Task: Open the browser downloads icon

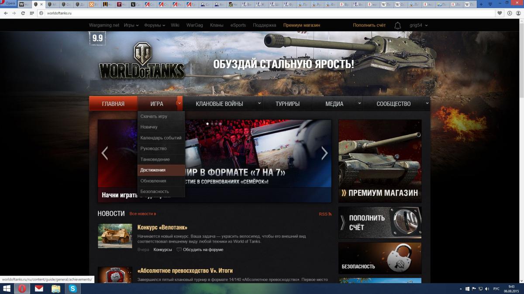Action: [x=510, y=14]
